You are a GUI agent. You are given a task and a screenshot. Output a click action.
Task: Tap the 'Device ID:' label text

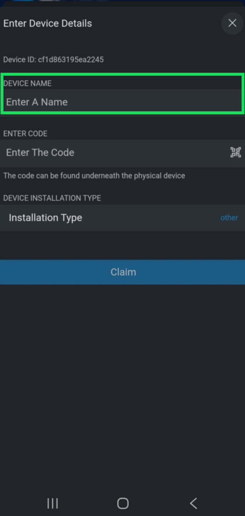20,59
